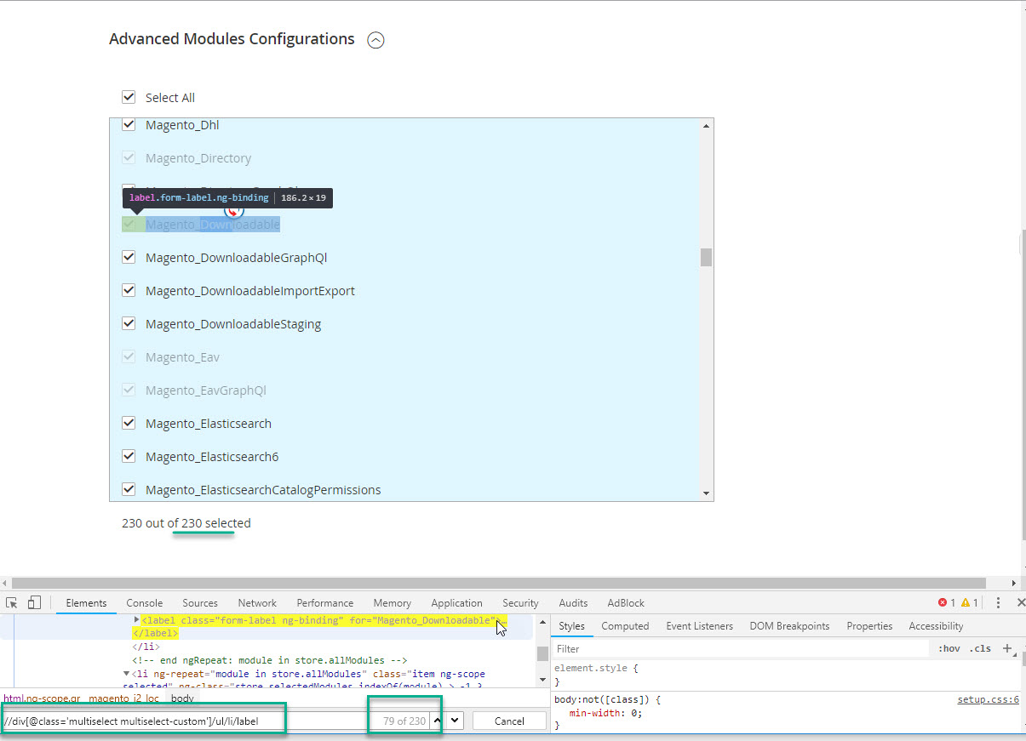
Task: Uncheck the Magento_DownloadableStaging checkbox
Action: pos(129,323)
